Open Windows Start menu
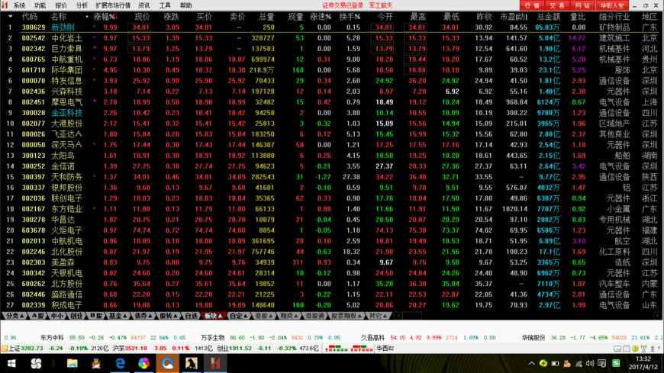 [11, 363]
